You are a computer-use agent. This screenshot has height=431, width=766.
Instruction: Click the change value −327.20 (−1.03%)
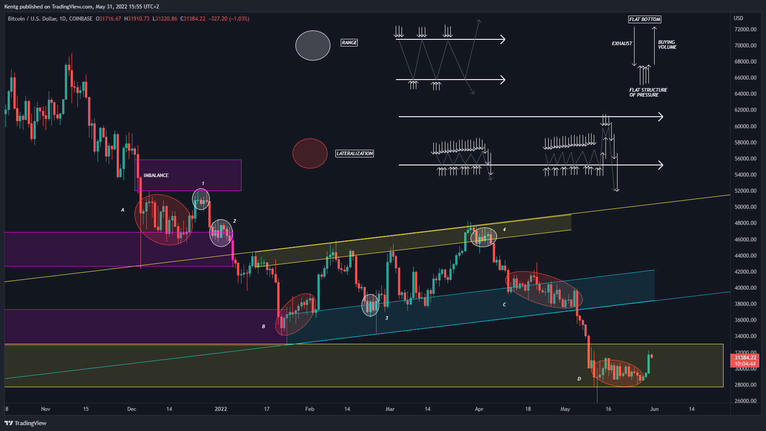[229, 19]
